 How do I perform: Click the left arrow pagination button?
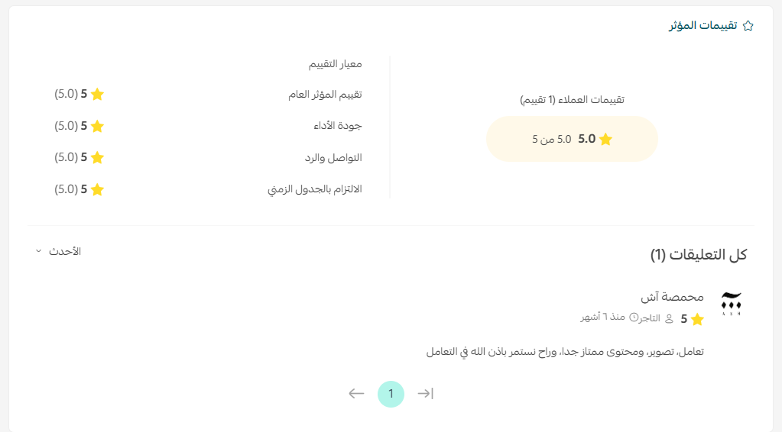click(x=356, y=394)
